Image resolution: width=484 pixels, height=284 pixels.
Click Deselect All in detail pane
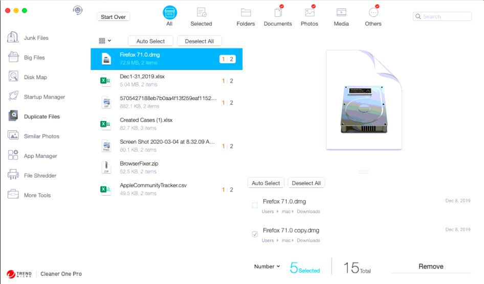pyautogui.click(x=306, y=183)
